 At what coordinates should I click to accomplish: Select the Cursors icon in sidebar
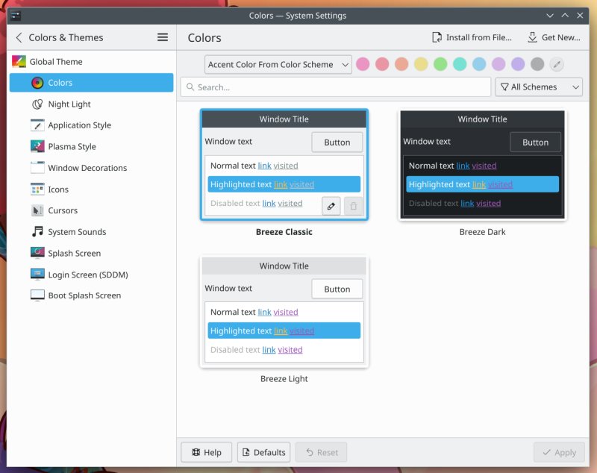click(x=37, y=210)
